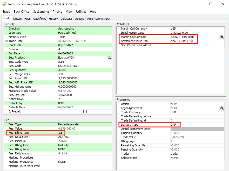This screenshot has height=171, width=229.
Task: Click Margined Trade Value 9,879,240
Action: (65, 91)
